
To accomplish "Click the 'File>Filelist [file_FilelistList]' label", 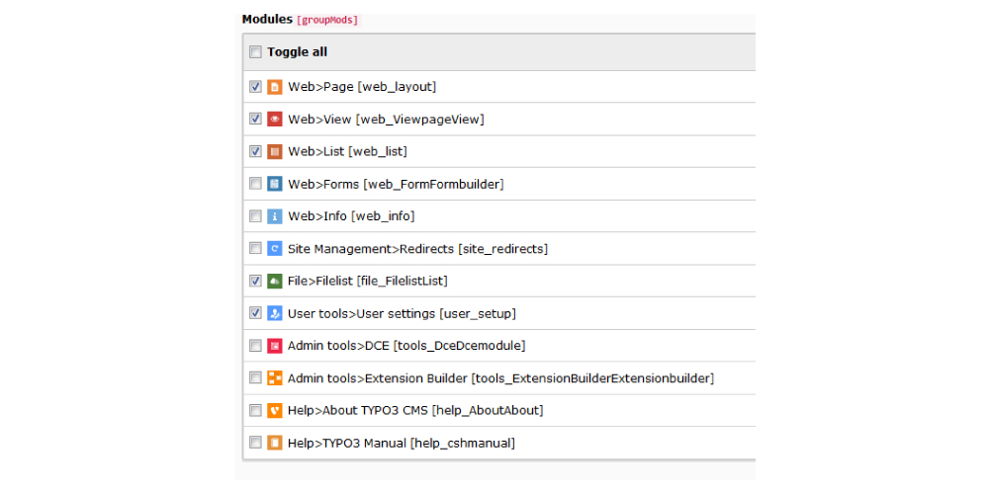I will pyautogui.click(x=368, y=281).
